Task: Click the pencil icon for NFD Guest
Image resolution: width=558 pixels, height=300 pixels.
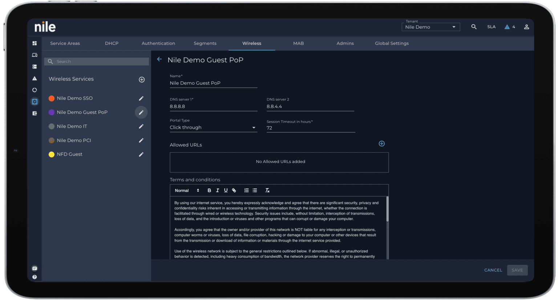Action: click(x=141, y=155)
